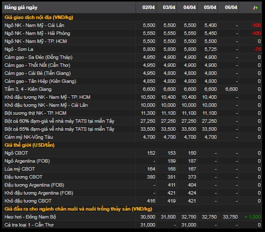265x232 pixels.
Task: Select the Ngô - Sơn La row label
Action: point(19,49)
